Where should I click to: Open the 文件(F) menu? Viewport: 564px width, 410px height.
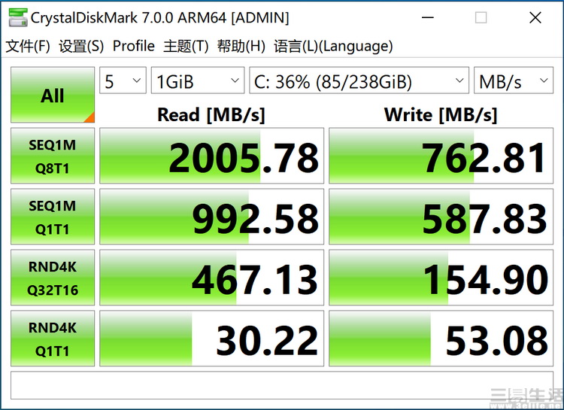click(28, 46)
